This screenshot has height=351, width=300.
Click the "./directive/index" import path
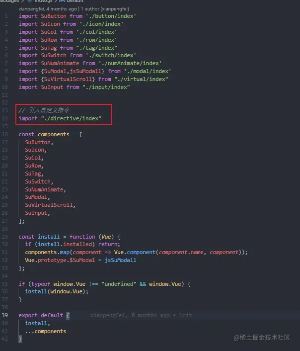71,118
